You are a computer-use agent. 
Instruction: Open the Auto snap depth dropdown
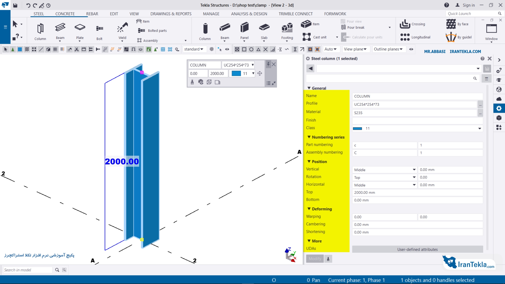(331, 49)
